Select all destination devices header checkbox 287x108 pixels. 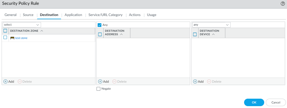[195, 34]
